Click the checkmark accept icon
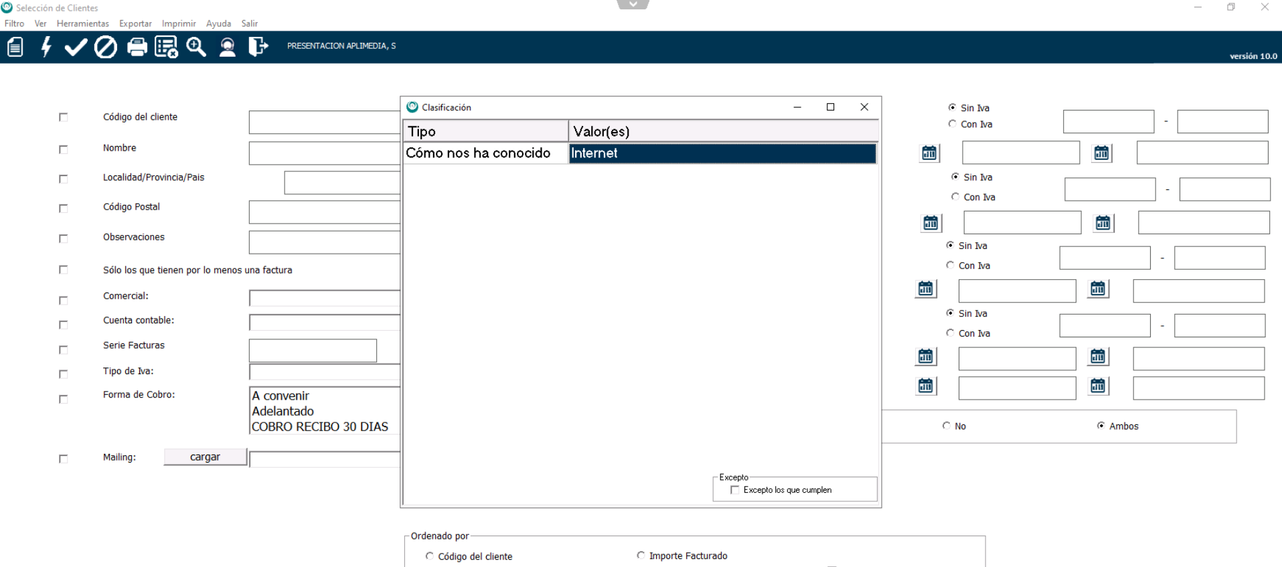Image resolution: width=1282 pixels, height=567 pixels. (76, 47)
